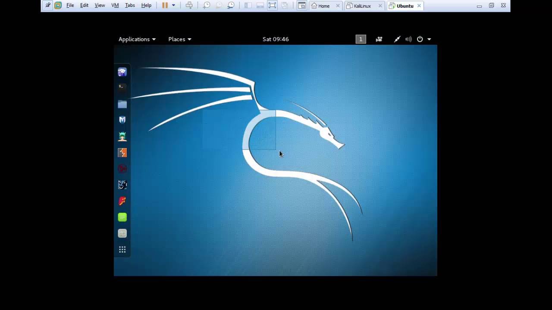Viewport: 552px width, 310px height.
Task: Open the green notes app in dock
Action: pos(122,217)
